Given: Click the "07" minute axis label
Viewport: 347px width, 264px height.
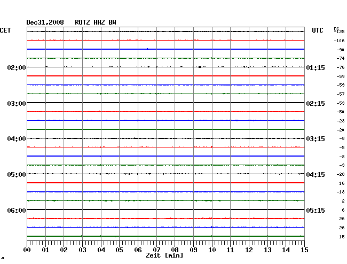Looking at the screenshot, I should pyautogui.click(x=156, y=250).
